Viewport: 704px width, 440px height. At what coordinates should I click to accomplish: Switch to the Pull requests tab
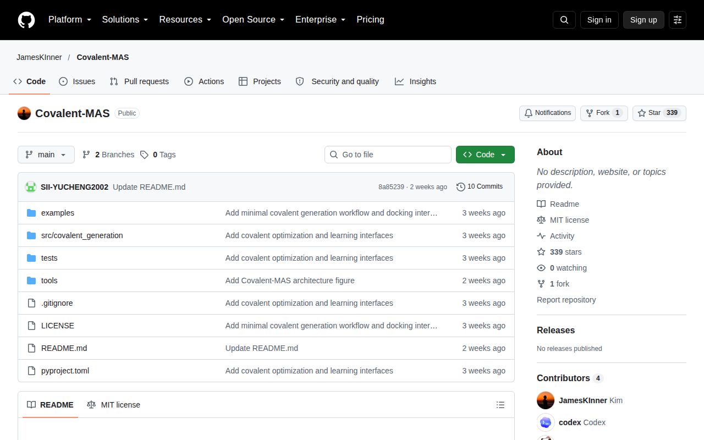click(139, 81)
